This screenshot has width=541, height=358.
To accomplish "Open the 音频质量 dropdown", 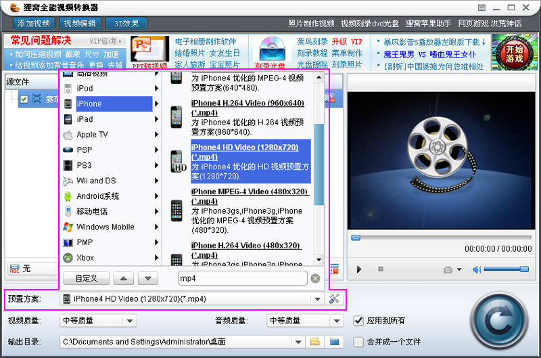I will (337, 321).
